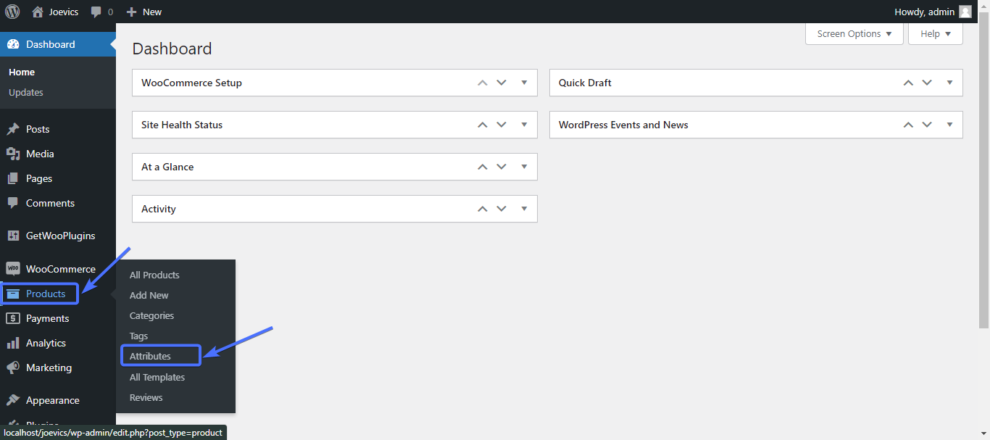The image size is (990, 440).
Task: Open the Posts menu label
Action: click(x=38, y=129)
